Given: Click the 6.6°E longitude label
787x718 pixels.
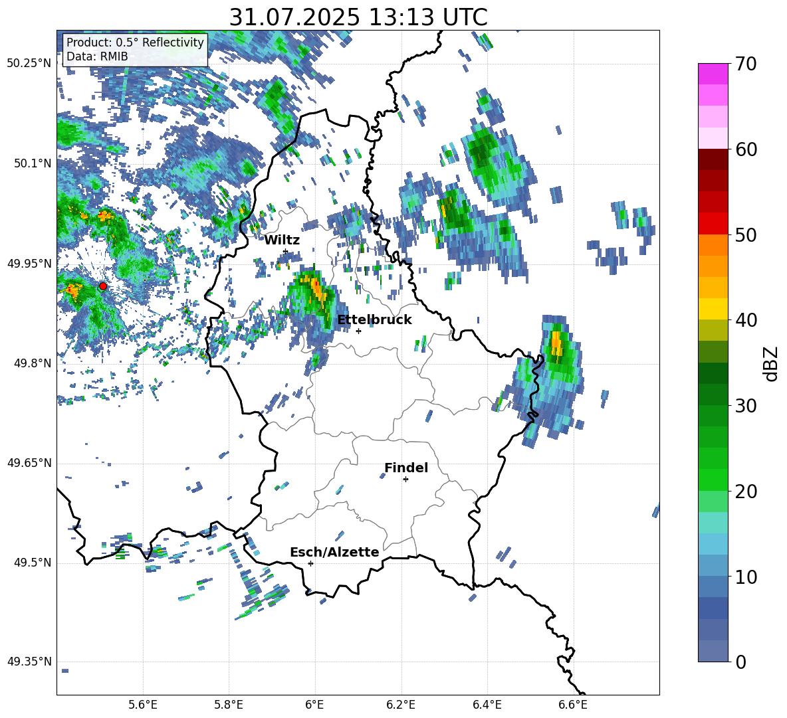Looking at the screenshot, I should pyautogui.click(x=573, y=705).
